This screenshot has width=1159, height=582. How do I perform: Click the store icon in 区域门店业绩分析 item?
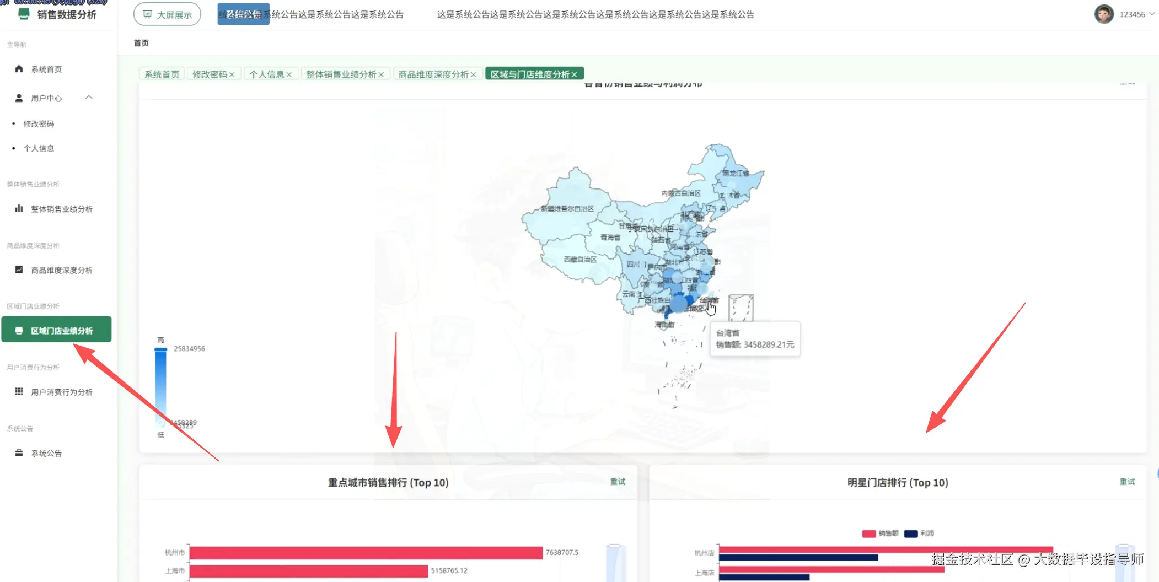tap(19, 331)
